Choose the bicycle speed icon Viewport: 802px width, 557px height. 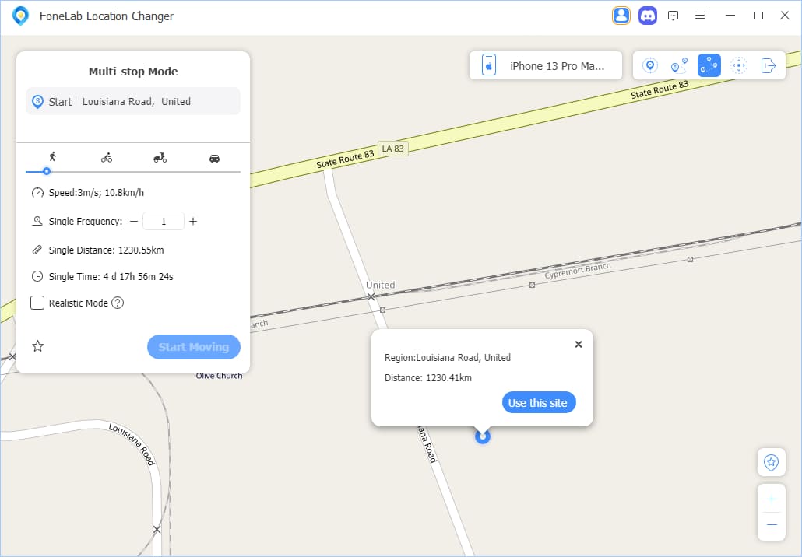107,158
